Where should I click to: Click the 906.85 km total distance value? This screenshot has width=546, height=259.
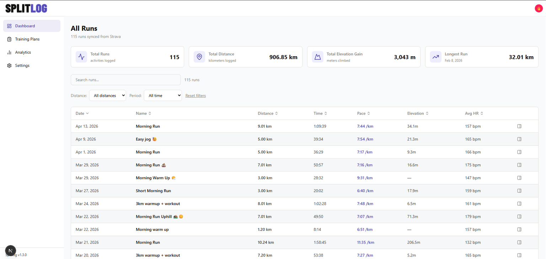(283, 57)
